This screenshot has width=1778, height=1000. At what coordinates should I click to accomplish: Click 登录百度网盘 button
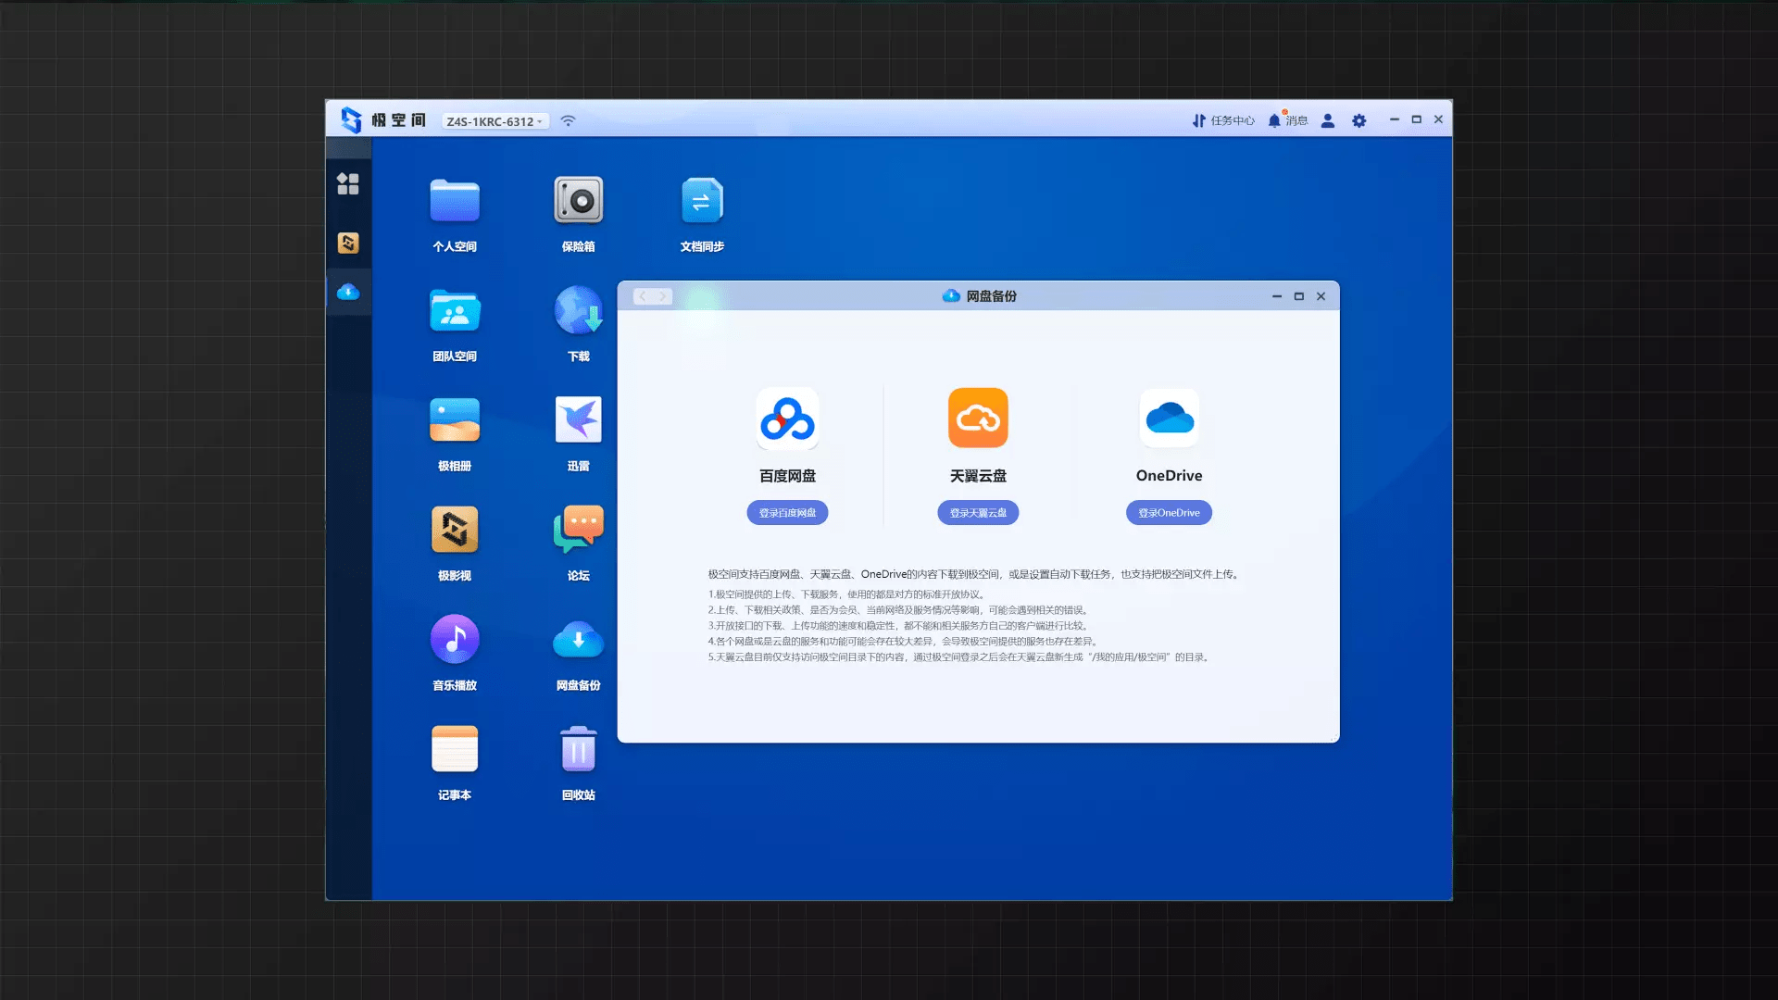(786, 512)
